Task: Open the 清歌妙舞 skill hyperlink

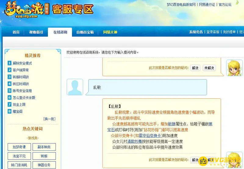Action: [135, 141]
